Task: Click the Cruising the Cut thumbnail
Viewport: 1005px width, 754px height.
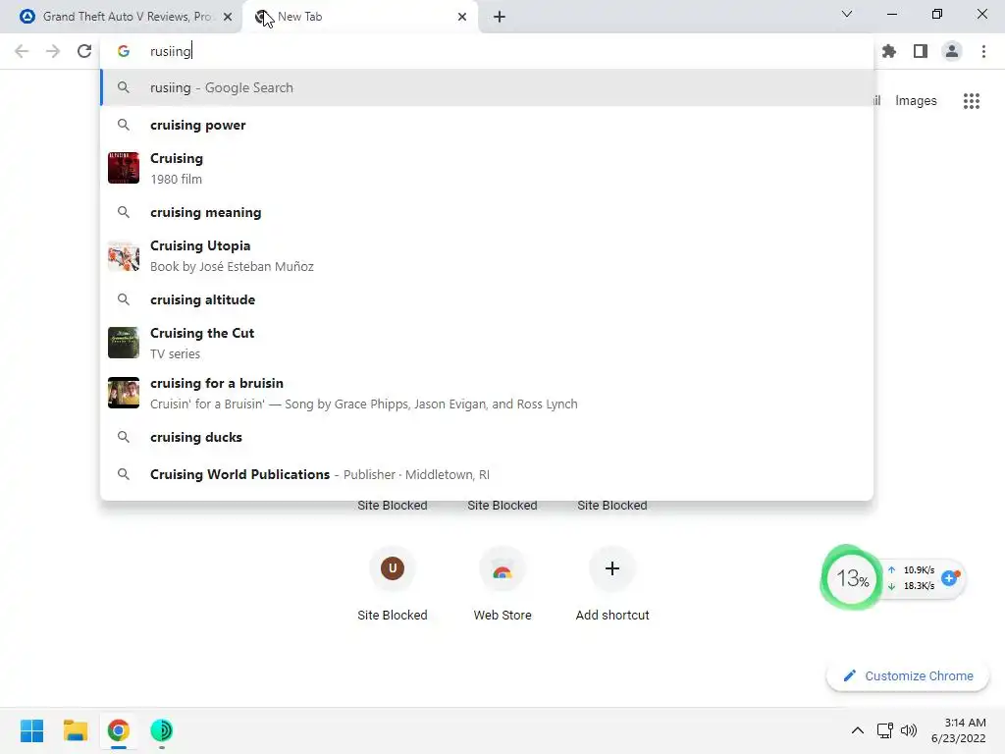Action: (x=124, y=343)
